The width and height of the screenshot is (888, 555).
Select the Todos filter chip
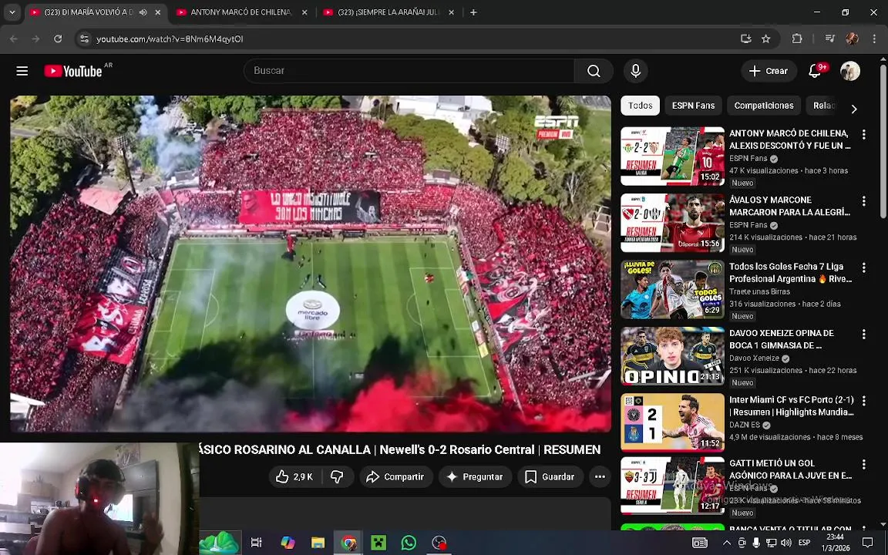coord(640,106)
